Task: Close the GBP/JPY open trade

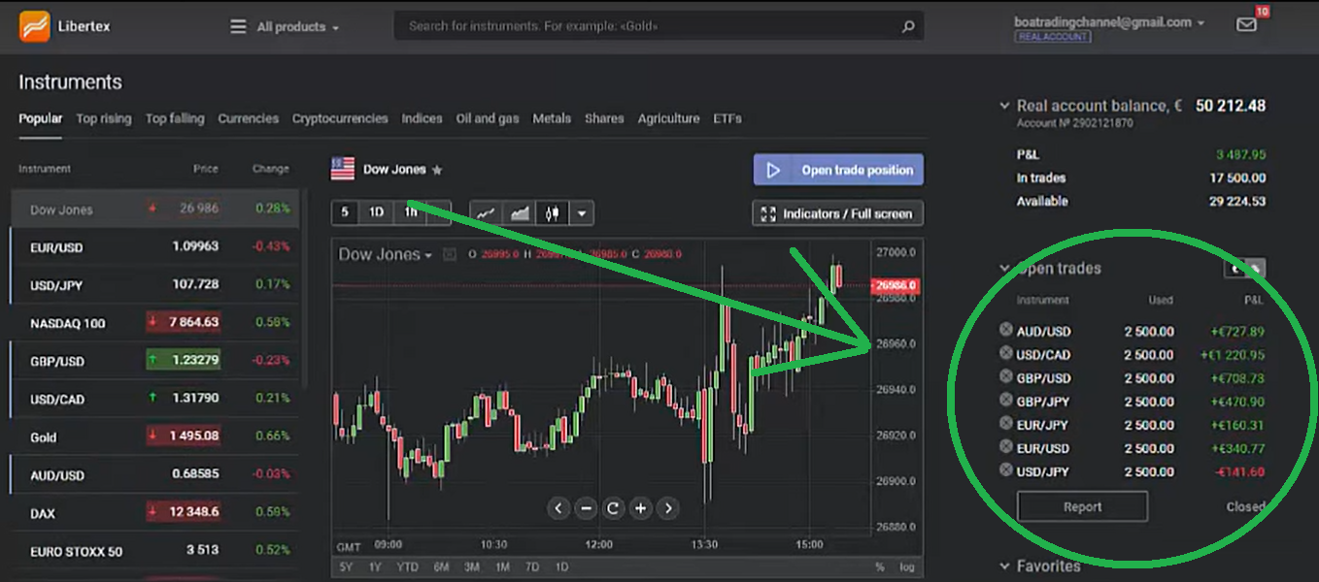Action: coord(1006,400)
